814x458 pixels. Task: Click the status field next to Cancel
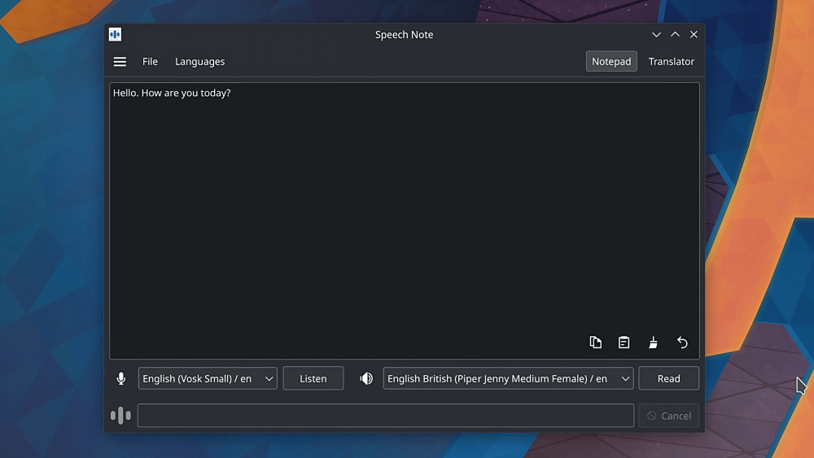[386, 416]
